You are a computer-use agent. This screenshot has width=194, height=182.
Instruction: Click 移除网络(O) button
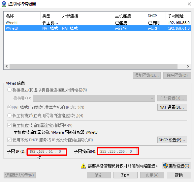177,75
